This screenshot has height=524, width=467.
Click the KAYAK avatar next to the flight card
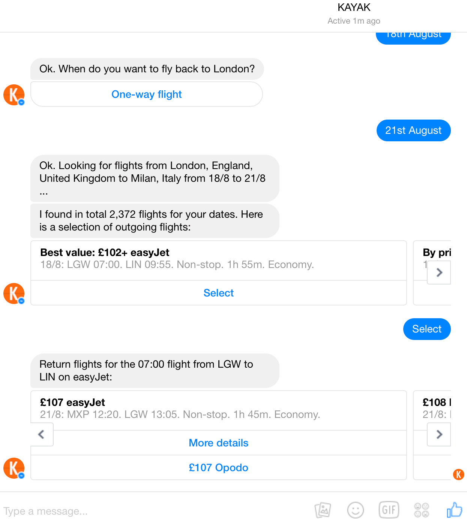click(14, 293)
